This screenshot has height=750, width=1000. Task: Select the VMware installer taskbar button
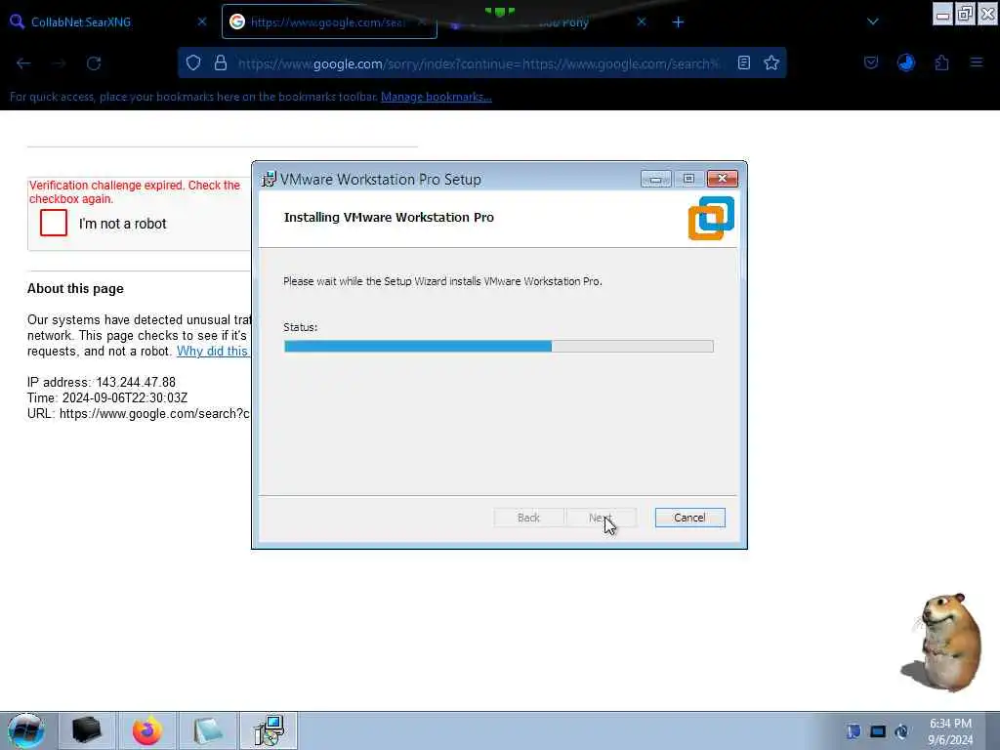(x=269, y=730)
